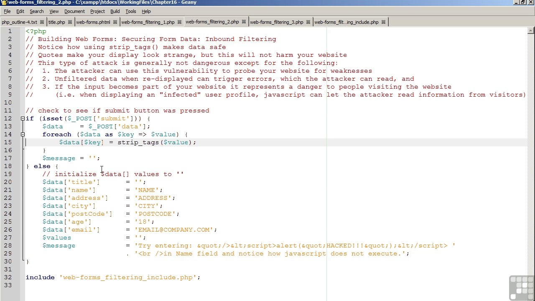535x301 pixels.
Task: Click the $message variable on line 28
Action: [x=59, y=246]
